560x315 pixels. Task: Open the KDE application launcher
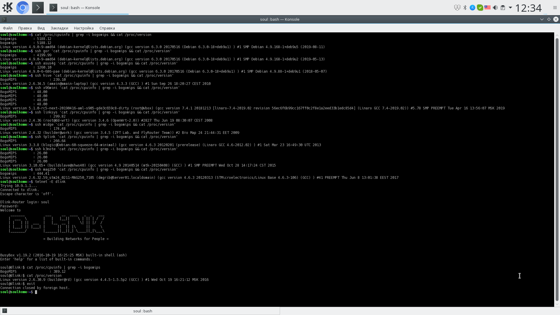coord(8,8)
